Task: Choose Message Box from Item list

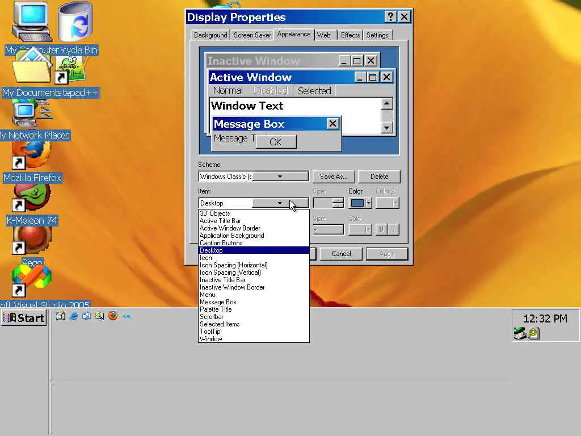Action: (x=254, y=302)
